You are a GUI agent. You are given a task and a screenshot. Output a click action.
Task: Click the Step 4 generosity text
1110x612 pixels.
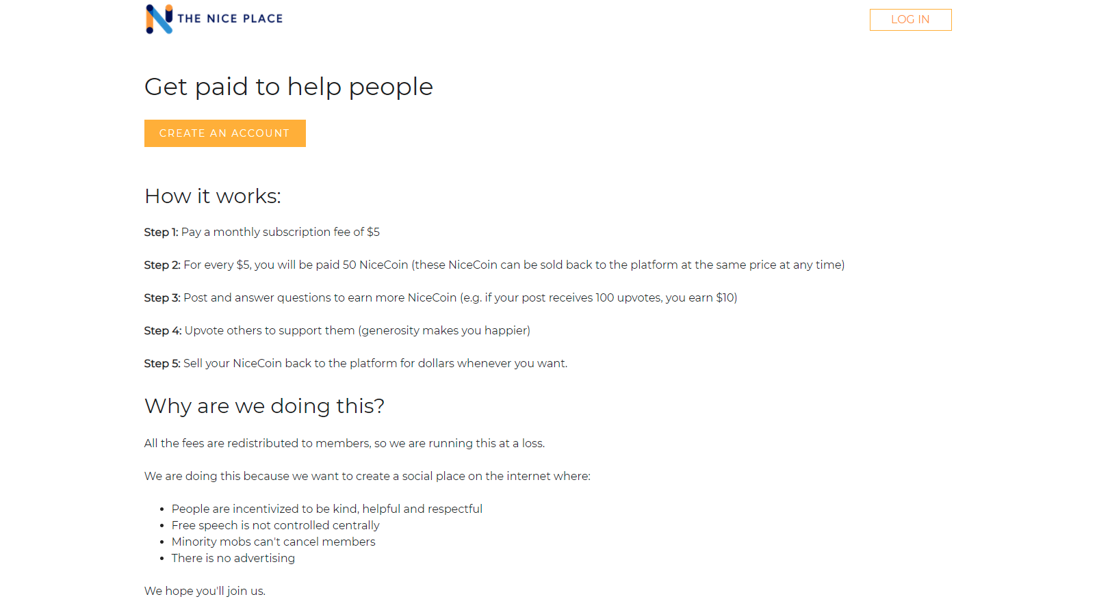tap(337, 330)
